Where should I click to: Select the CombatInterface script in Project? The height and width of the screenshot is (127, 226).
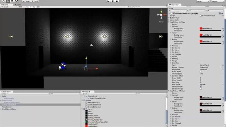[x=94, y=105]
